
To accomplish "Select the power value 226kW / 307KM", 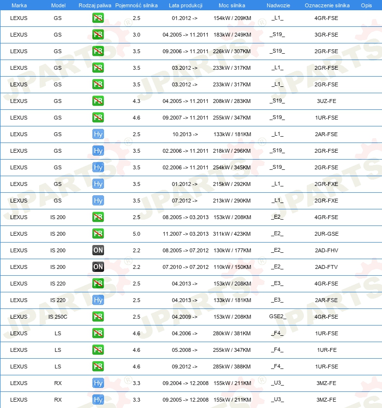I will [x=232, y=51].
